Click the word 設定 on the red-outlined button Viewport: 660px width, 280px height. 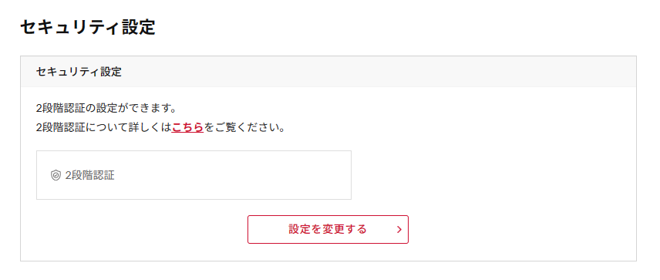tap(298, 229)
